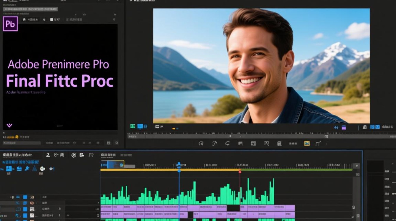Click the blue double-arrow icon beside the purple square

(x=336, y=128)
